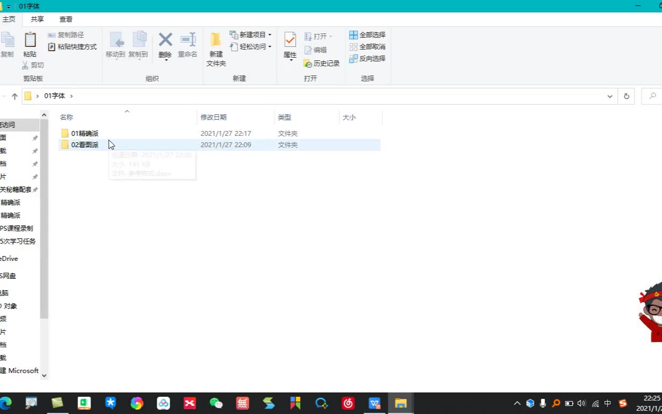Switch to the Share (共享) tab
Viewport: 662px width, 414px height.
point(37,19)
